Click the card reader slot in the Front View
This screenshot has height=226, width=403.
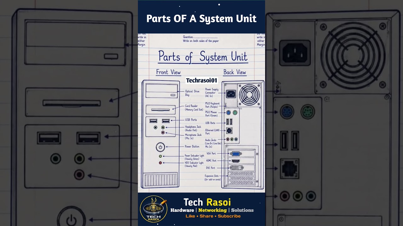(x=161, y=110)
